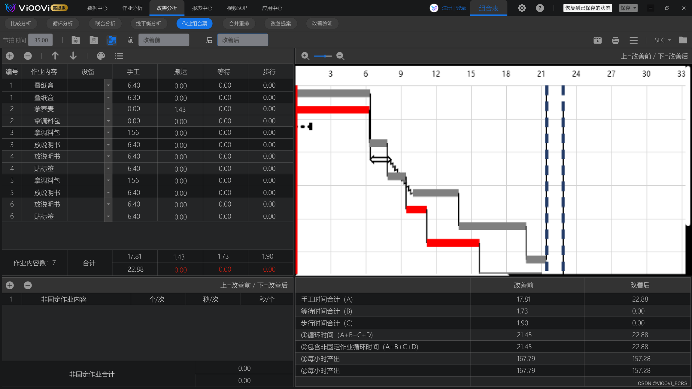The height and width of the screenshot is (389, 692).
Task: Toggle the 后 (after only) view button
Action: pyautogui.click(x=94, y=40)
